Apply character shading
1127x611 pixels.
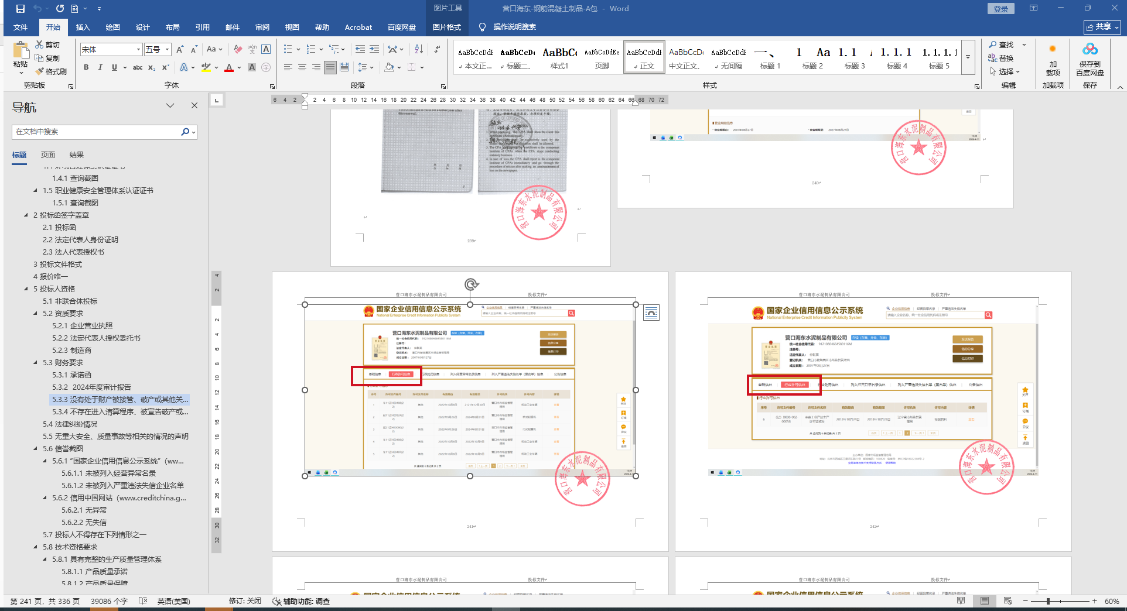click(x=252, y=67)
